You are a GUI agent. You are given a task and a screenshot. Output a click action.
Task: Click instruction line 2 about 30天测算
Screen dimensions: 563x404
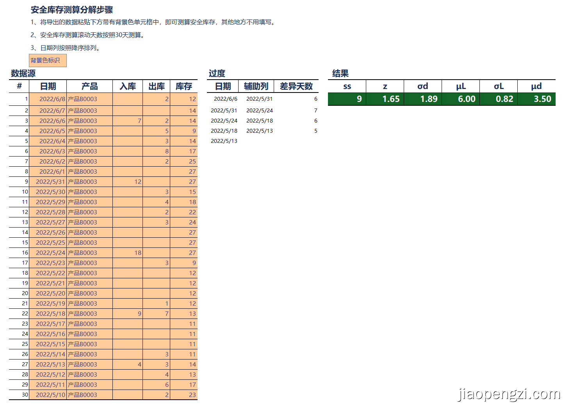(89, 35)
